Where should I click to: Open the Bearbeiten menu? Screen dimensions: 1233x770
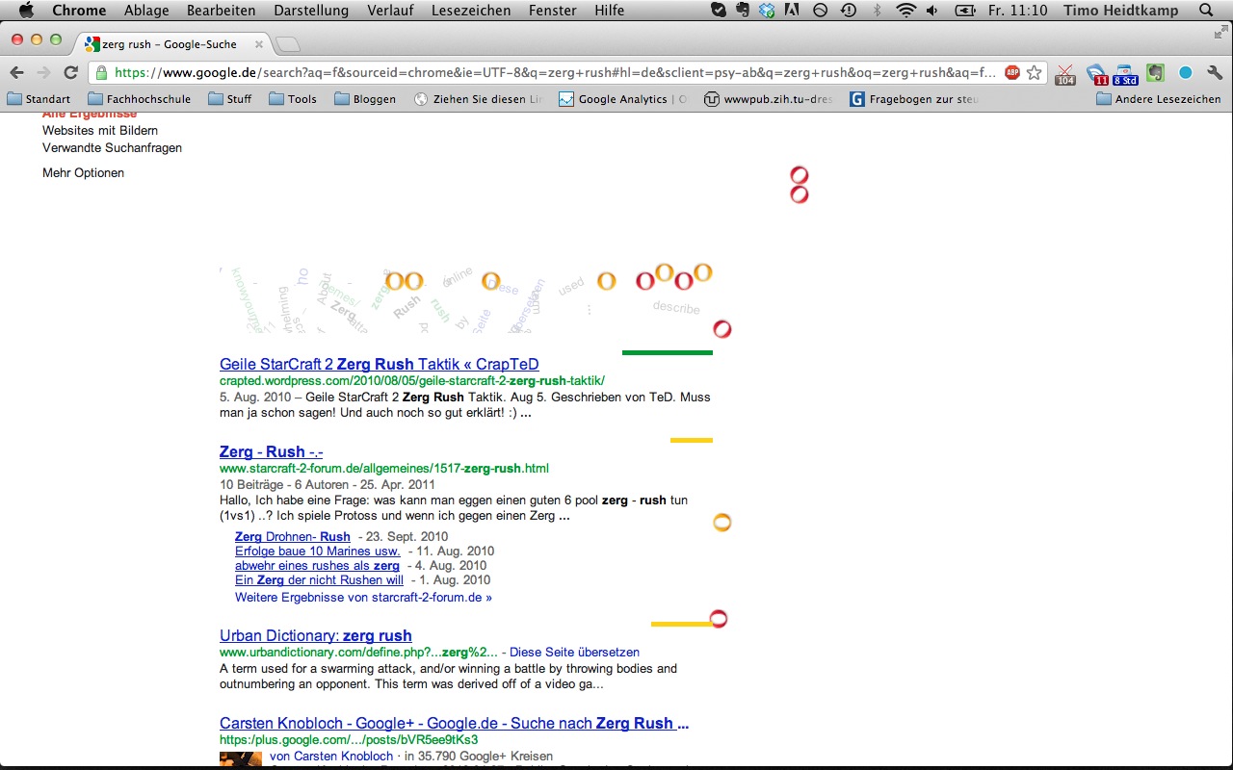pyautogui.click(x=221, y=11)
